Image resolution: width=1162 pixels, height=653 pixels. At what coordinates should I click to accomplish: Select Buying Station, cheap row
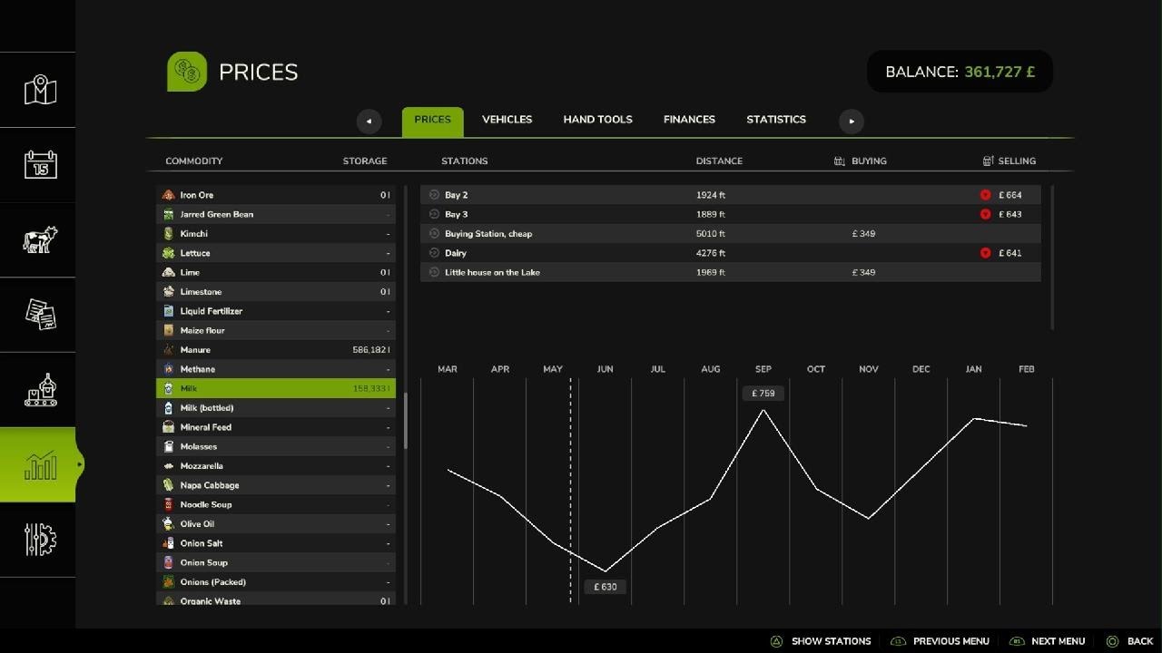pos(731,234)
